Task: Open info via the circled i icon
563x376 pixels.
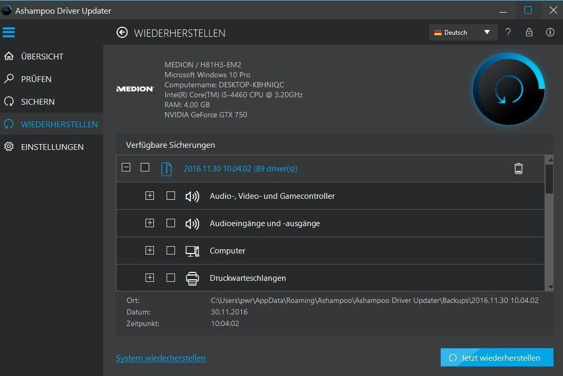Action: (550, 33)
